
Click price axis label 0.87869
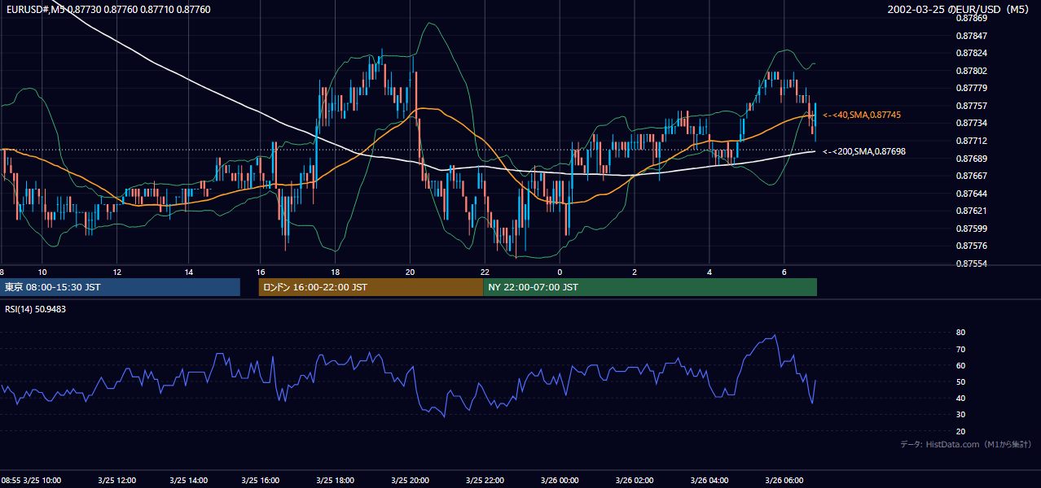pos(971,18)
